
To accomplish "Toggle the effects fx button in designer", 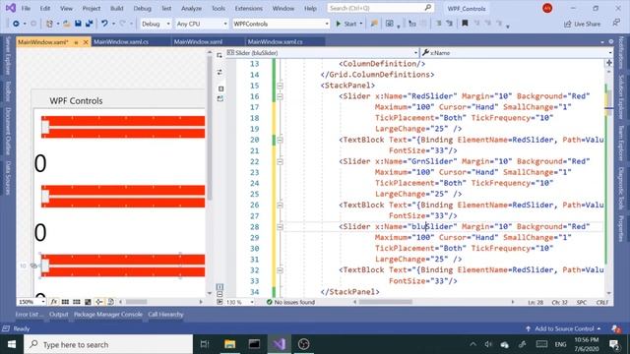I will (x=54, y=302).
